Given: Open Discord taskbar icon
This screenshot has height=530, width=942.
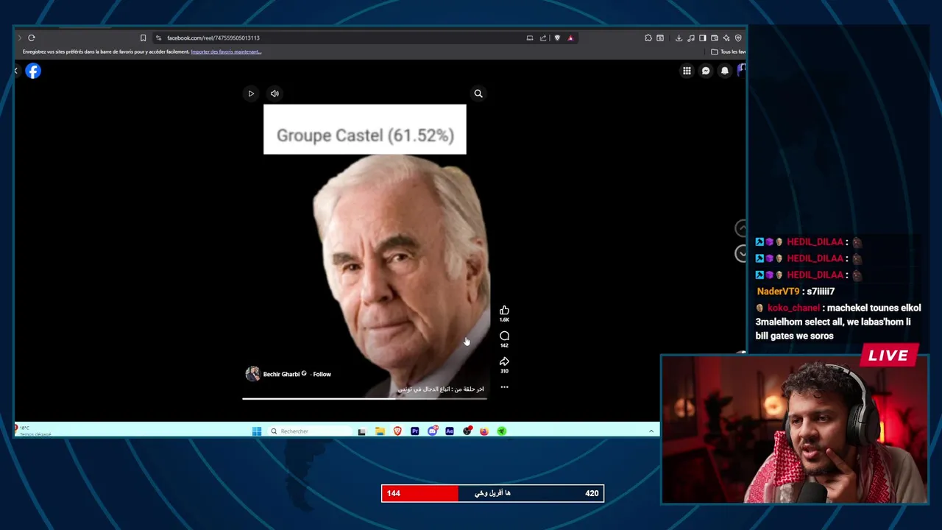Looking at the screenshot, I should pyautogui.click(x=432, y=431).
